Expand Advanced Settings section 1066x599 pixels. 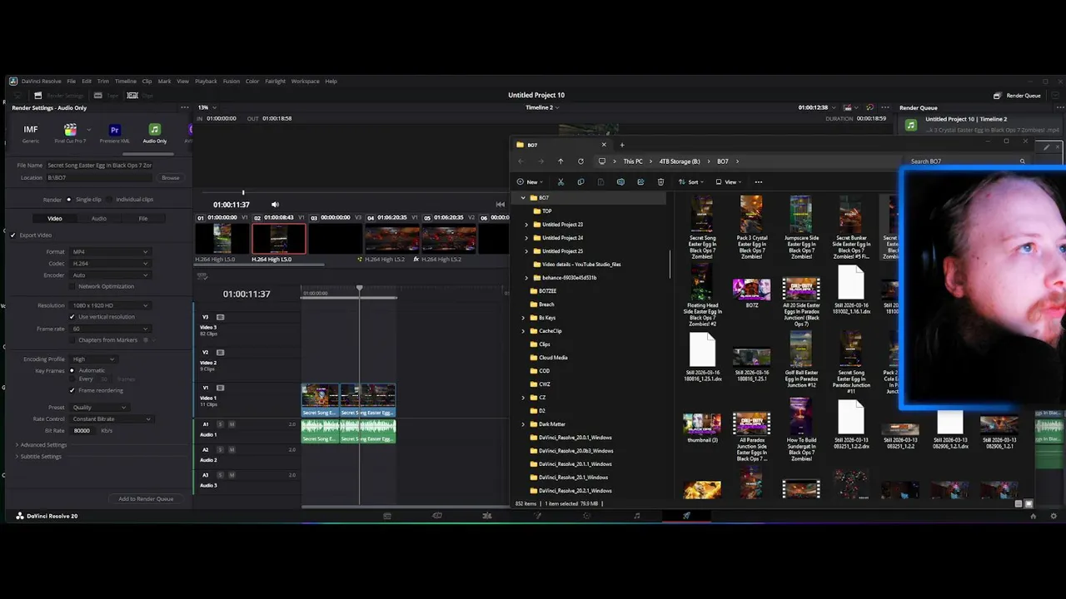tap(42, 445)
